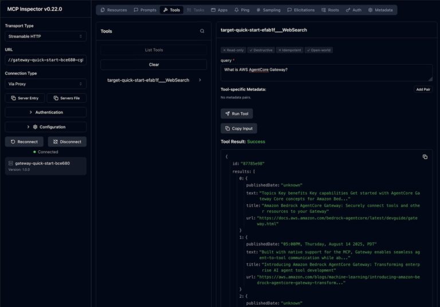Click the key icon on Auth tab
Screen dimensions: 440x307
pyautogui.click(x=348, y=10)
